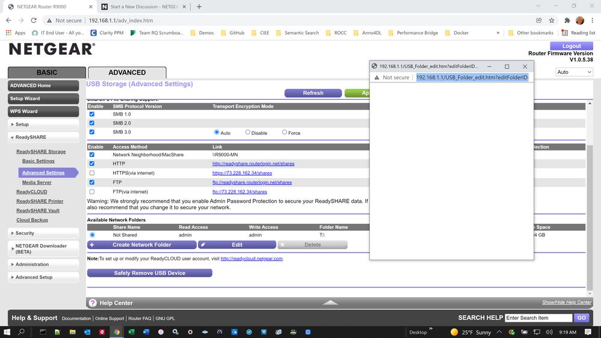Switch to the BASIC tab
This screenshot has width=601, height=338.
point(47,72)
